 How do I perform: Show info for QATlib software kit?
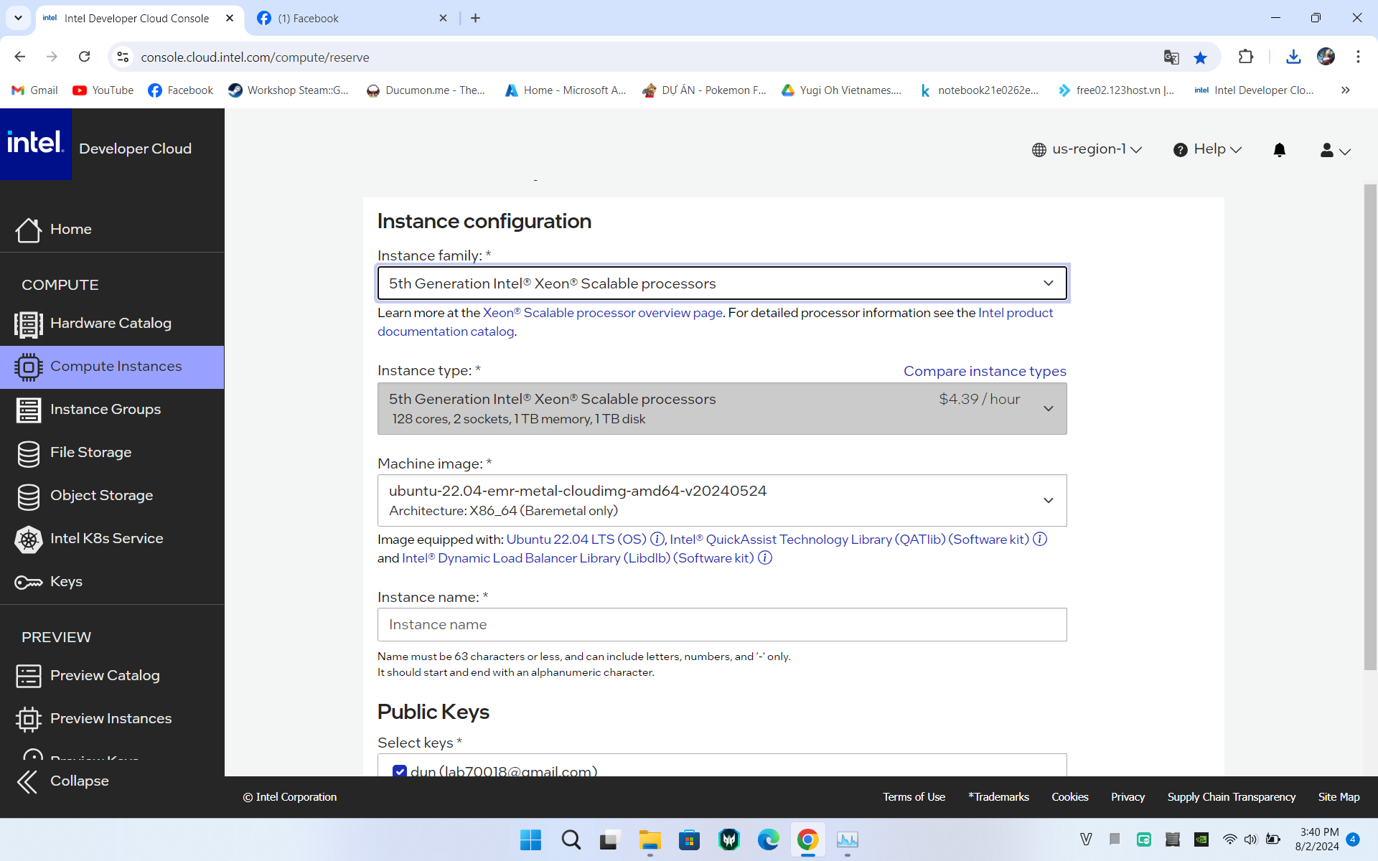point(1040,540)
